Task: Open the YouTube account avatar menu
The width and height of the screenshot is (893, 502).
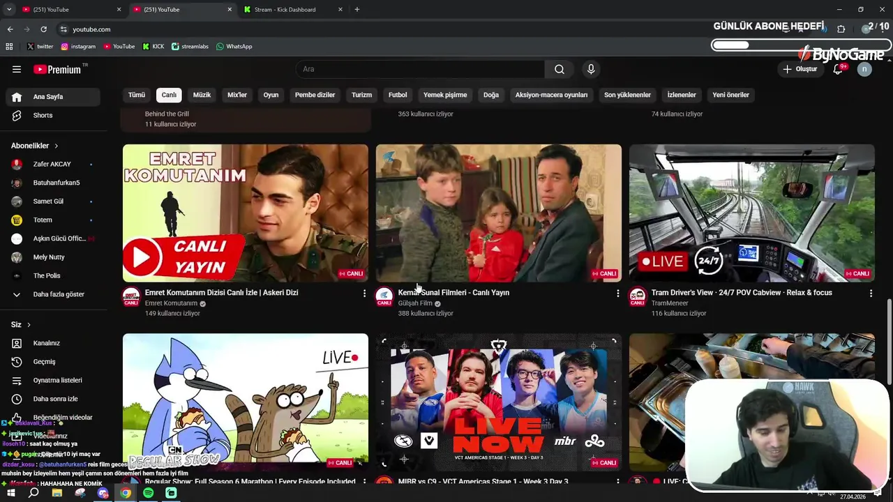Action: click(x=864, y=69)
